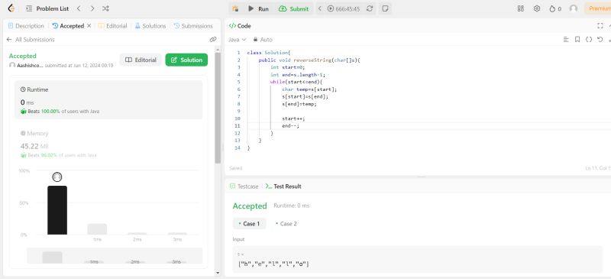Image resolution: width=611 pixels, height=279 pixels.
Task: Submit the solution
Action: pos(294,8)
